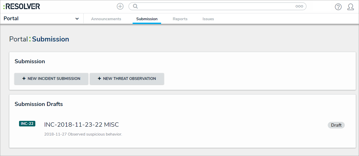Click the 'Submission' section heading in card

pos(30,61)
